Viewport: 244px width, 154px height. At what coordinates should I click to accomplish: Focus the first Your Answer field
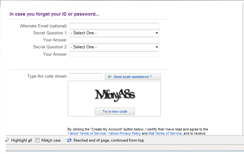pyautogui.click(x=114, y=40)
